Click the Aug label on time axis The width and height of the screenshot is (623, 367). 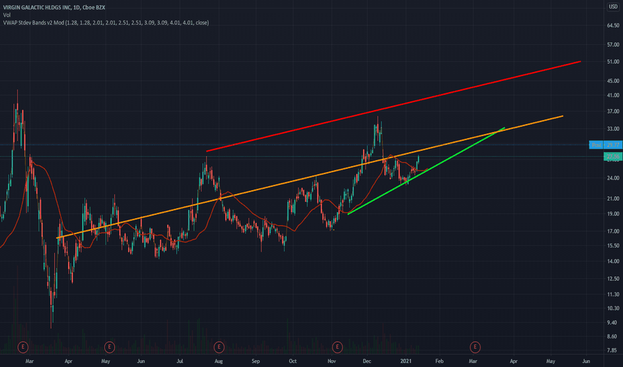coord(218,361)
